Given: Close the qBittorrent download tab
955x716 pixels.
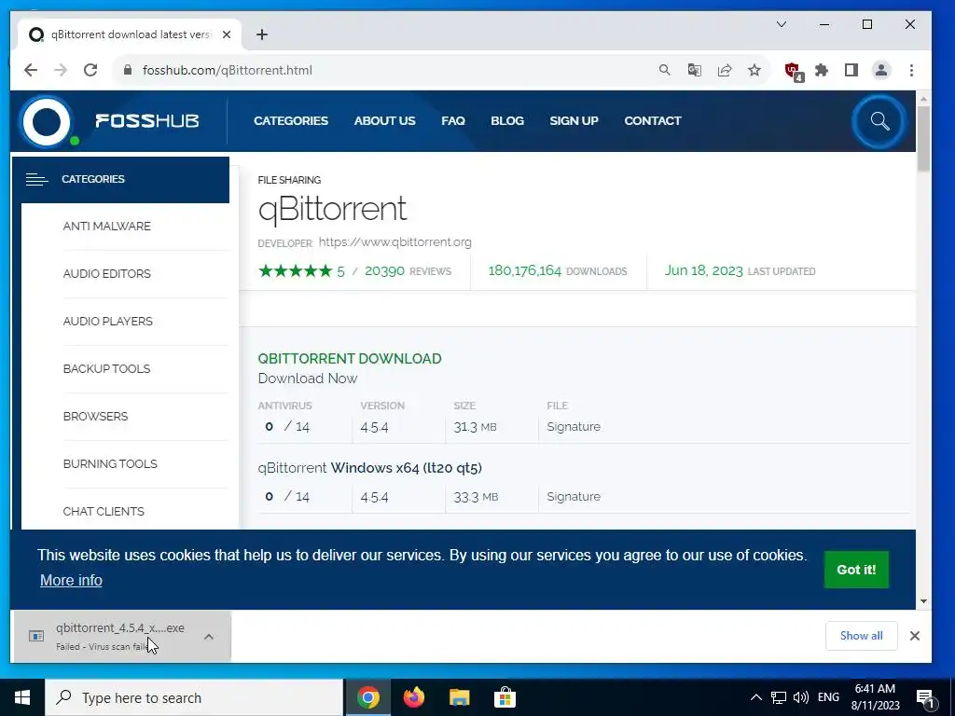Looking at the screenshot, I should tap(227, 34).
